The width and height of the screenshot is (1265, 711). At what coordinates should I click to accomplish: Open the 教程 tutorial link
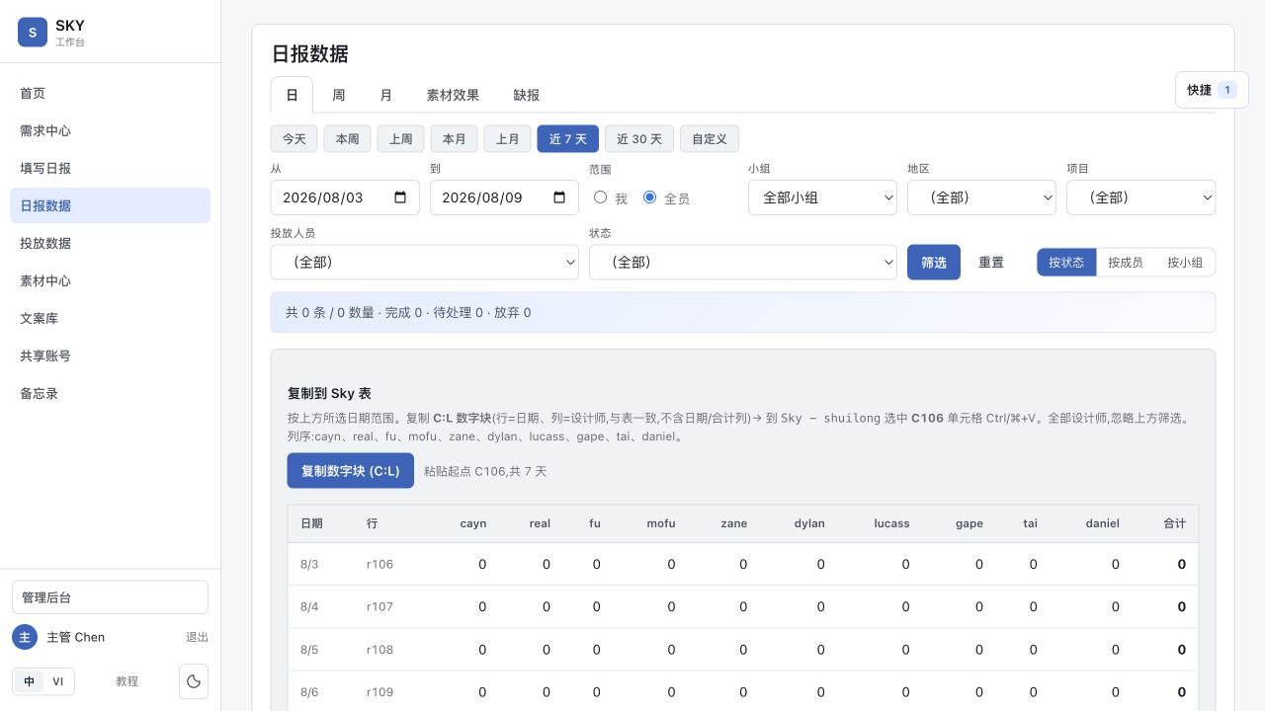(127, 681)
